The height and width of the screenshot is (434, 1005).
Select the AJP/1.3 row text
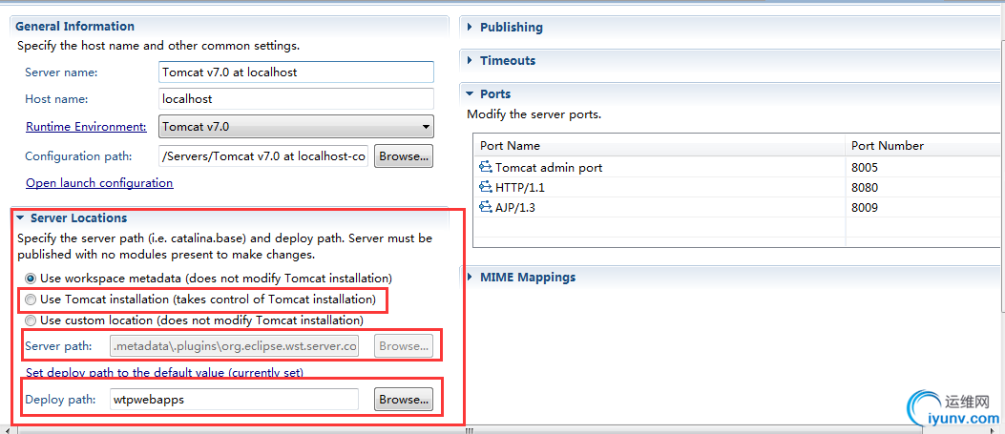[x=516, y=207]
